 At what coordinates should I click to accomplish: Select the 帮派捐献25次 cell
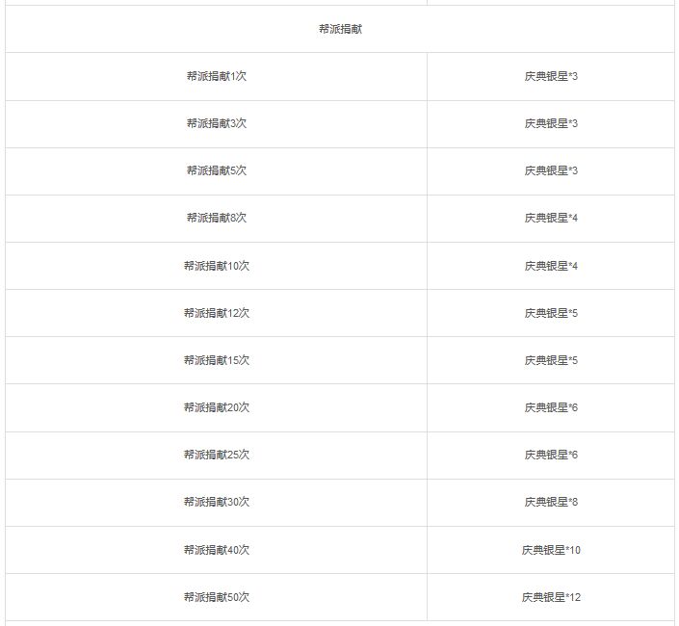(x=216, y=455)
